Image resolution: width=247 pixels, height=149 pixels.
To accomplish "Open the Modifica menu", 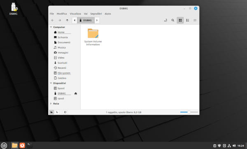I will pyautogui.click(x=62, y=14).
